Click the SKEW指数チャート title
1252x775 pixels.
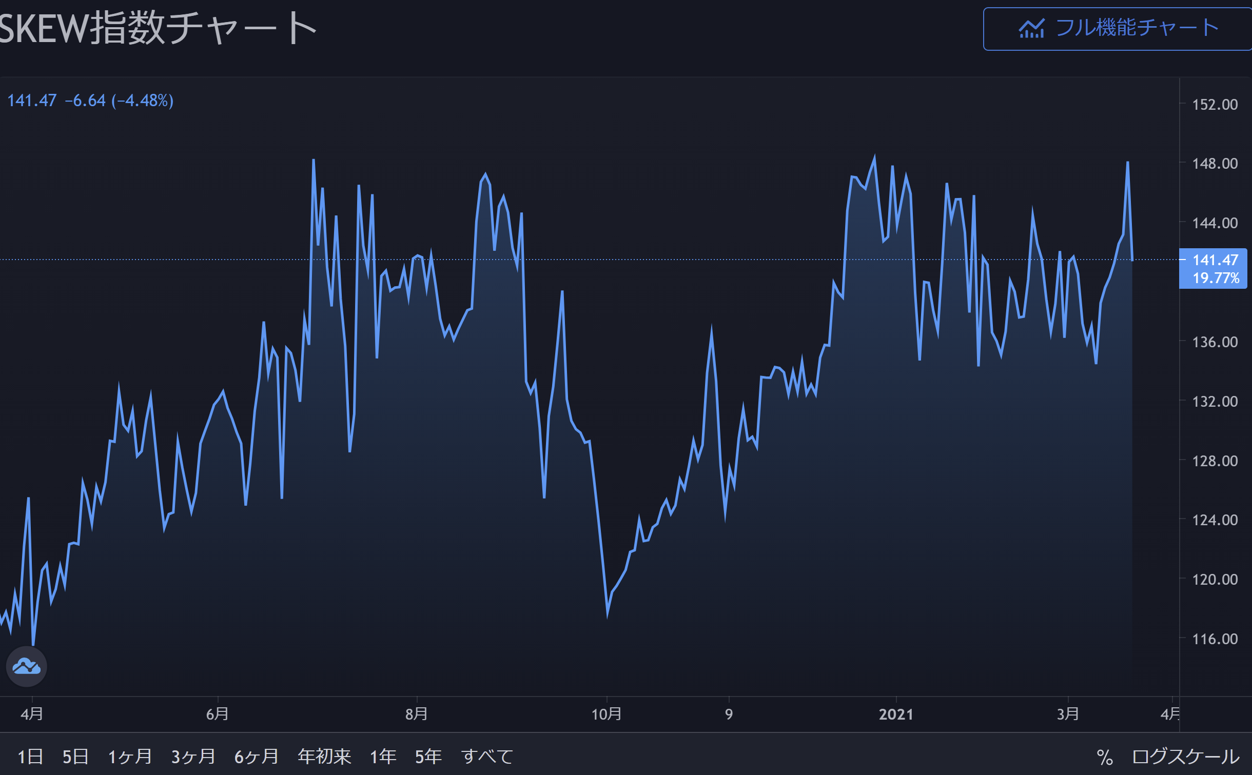pos(158,28)
